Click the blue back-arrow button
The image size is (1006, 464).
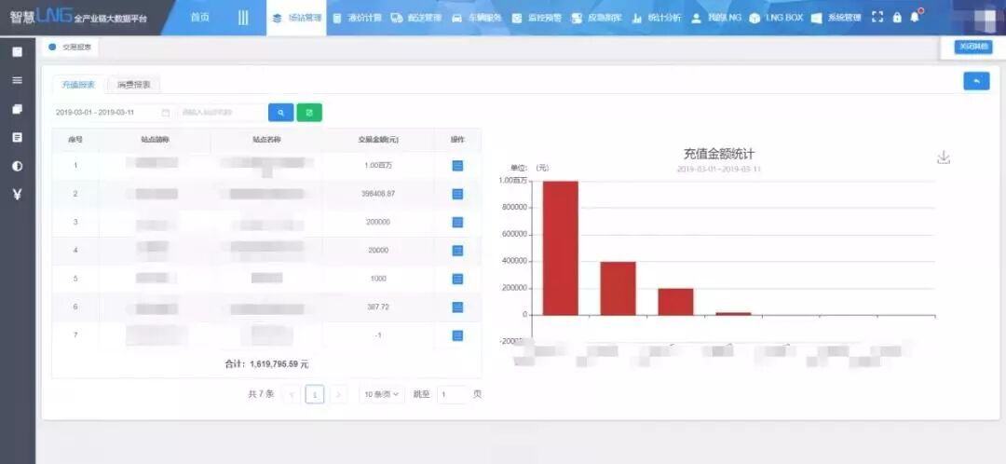pos(976,81)
